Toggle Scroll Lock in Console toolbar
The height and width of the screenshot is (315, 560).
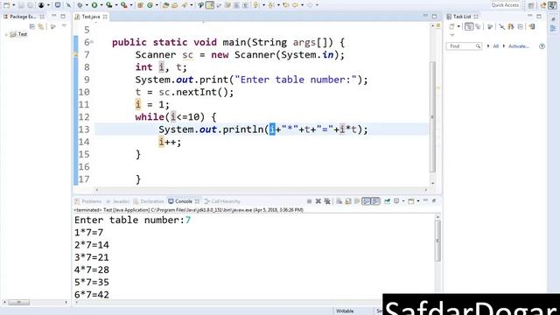(x=348, y=201)
